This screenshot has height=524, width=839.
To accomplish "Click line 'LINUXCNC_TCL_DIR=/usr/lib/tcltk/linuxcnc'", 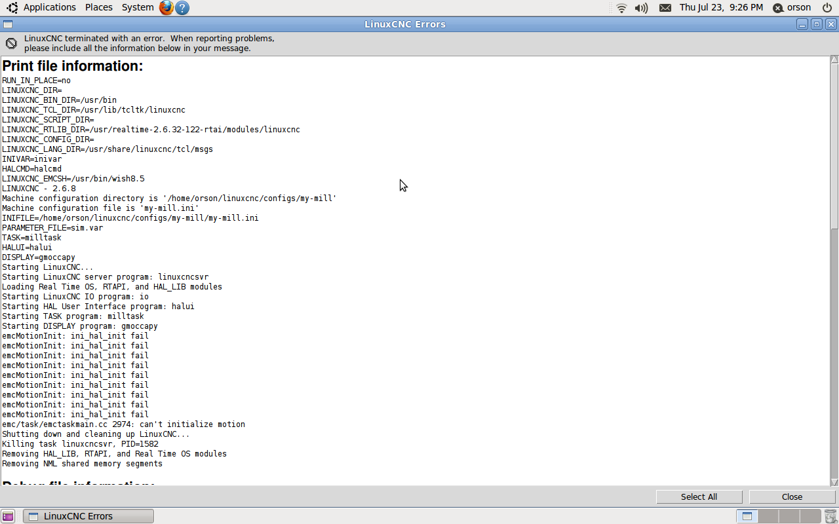I will click(x=94, y=110).
